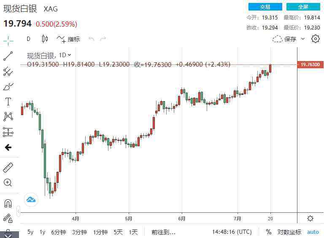The height and width of the screenshot is (238, 324).
Task: Select the 5天 time range
Action: click(118, 232)
